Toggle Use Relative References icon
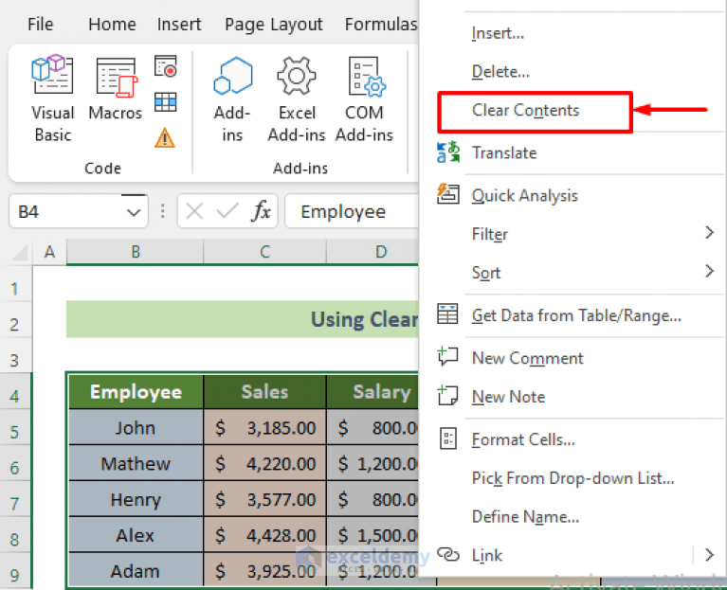 coord(166,102)
